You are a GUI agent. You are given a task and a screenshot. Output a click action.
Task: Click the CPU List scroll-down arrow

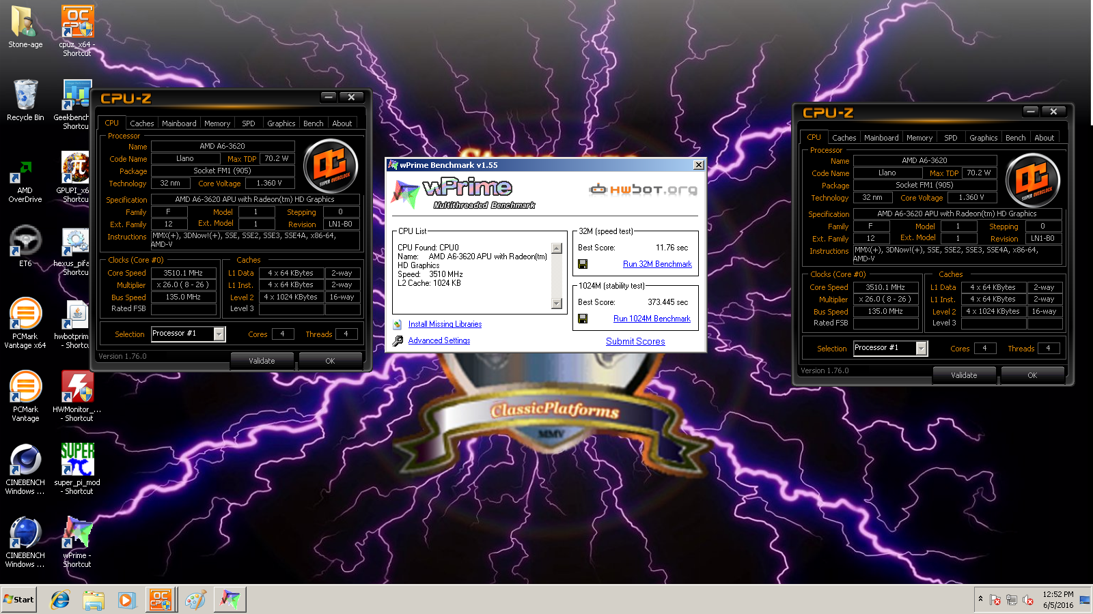[x=557, y=304]
